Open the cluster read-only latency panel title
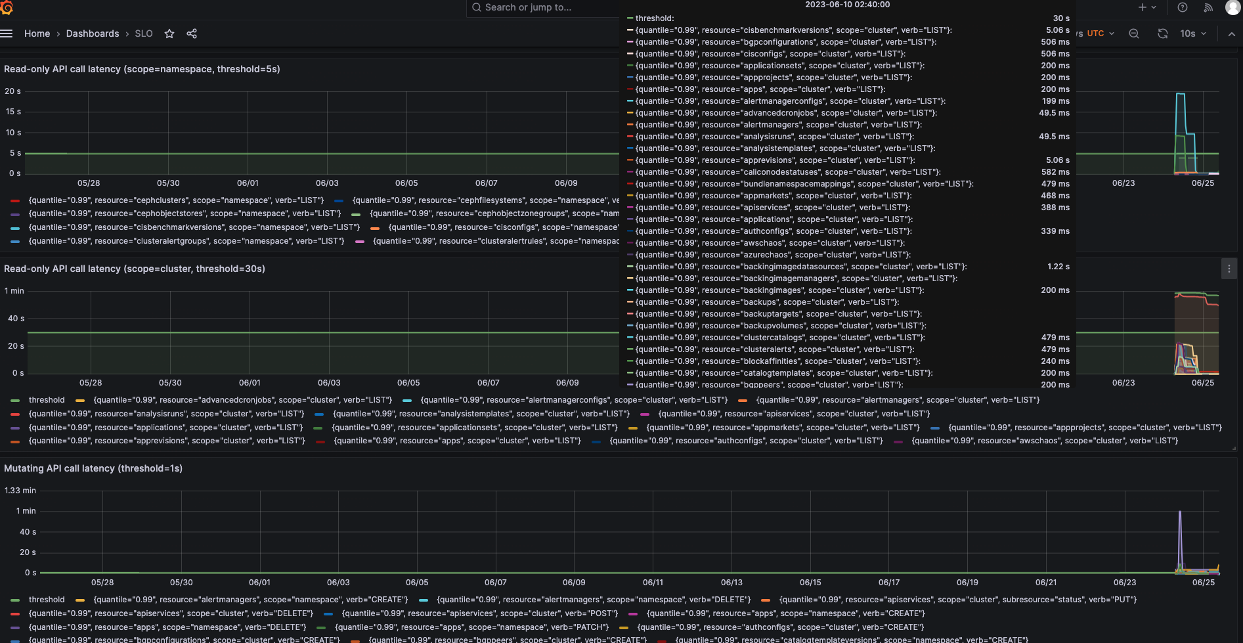The image size is (1243, 643). tap(135, 269)
